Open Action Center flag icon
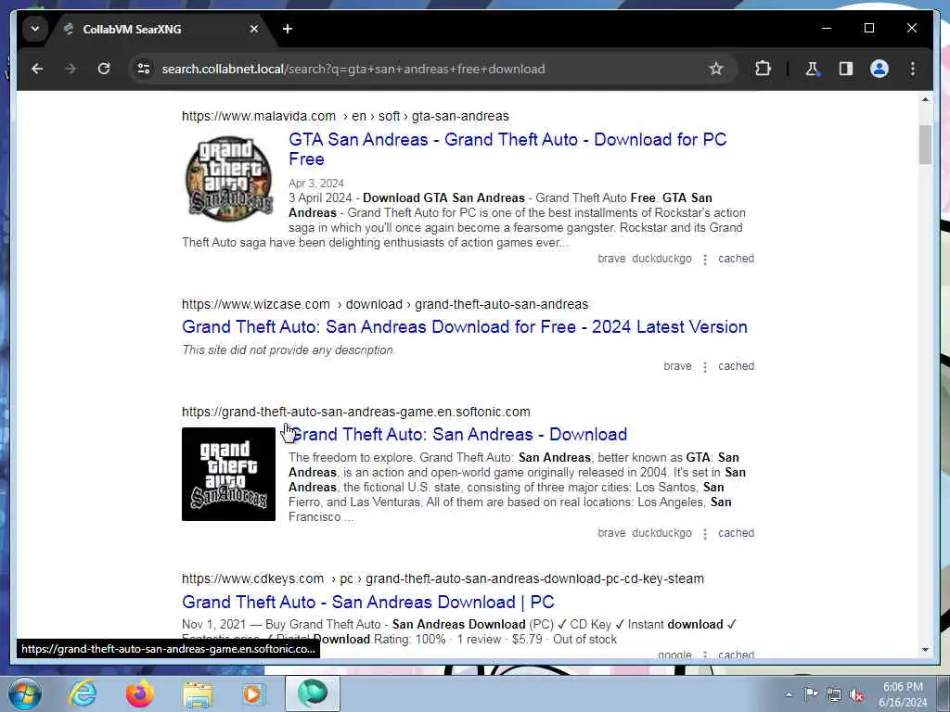 click(811, 694)
